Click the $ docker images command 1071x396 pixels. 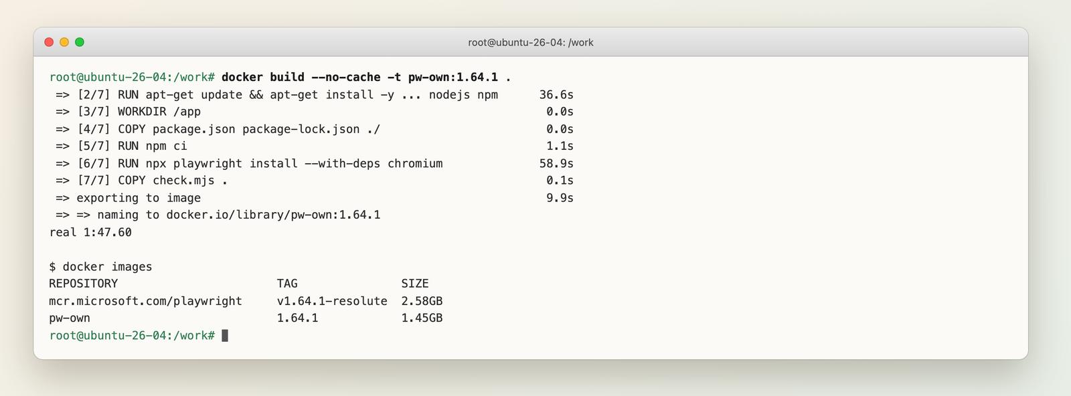point(100,266)
